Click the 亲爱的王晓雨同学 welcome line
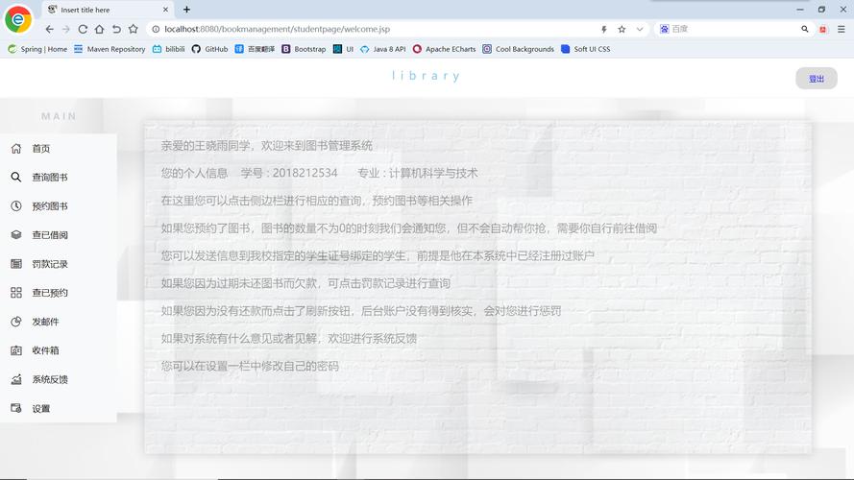This screenshot has height=480, width=854. coord(266,145)
